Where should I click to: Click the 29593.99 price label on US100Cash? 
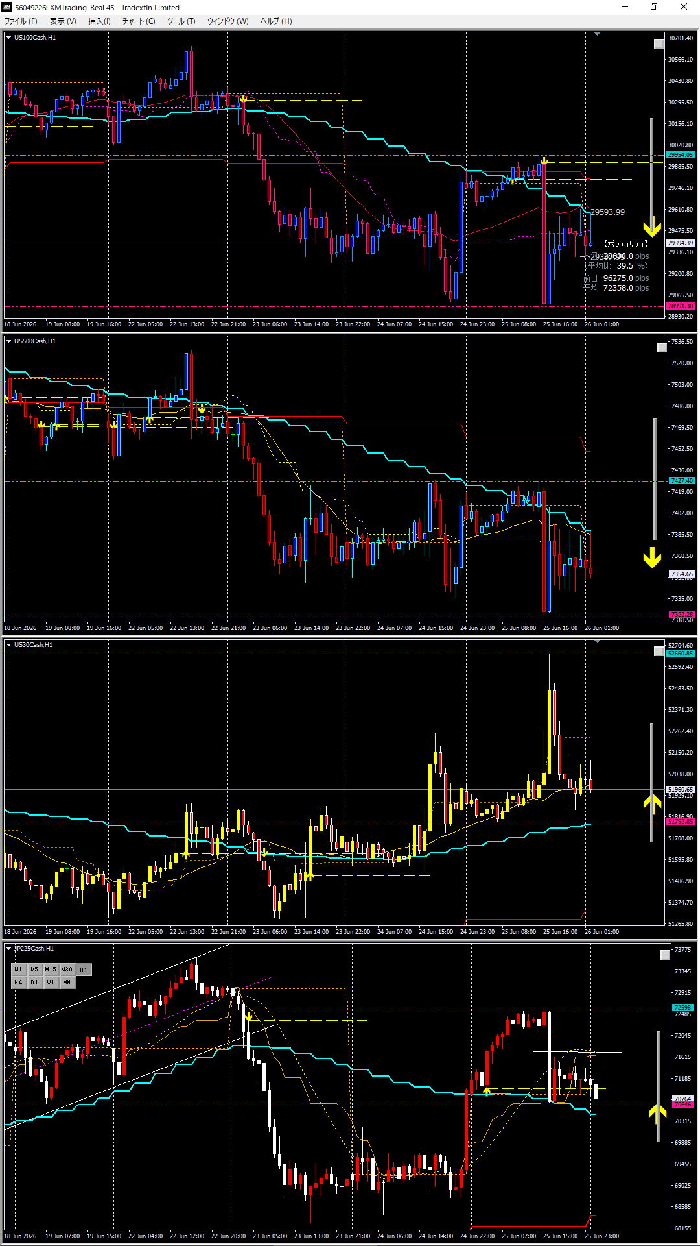(608, 212)
